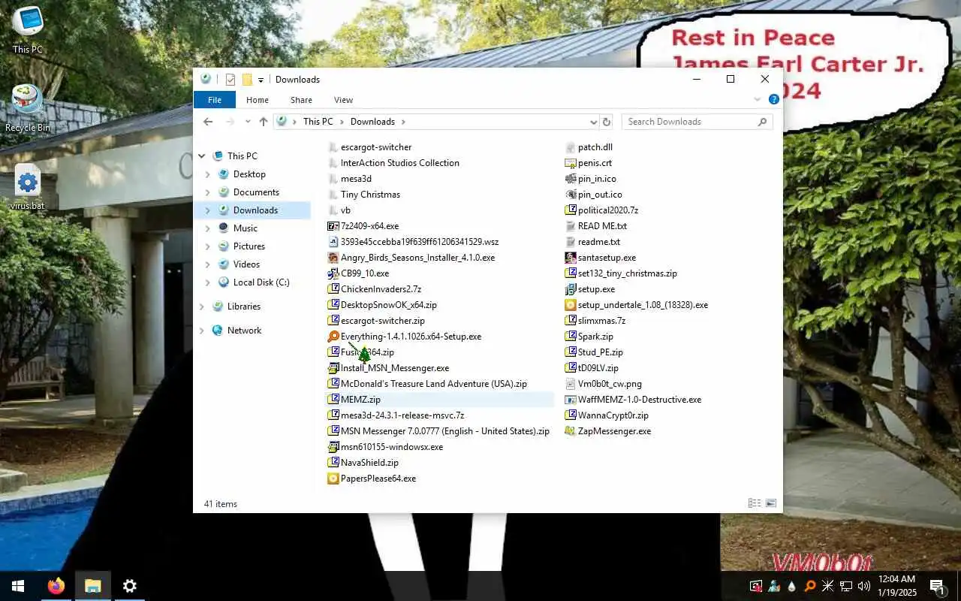Refresh the Downloads folder
This screenshot has width=961, height=601.
607,122
